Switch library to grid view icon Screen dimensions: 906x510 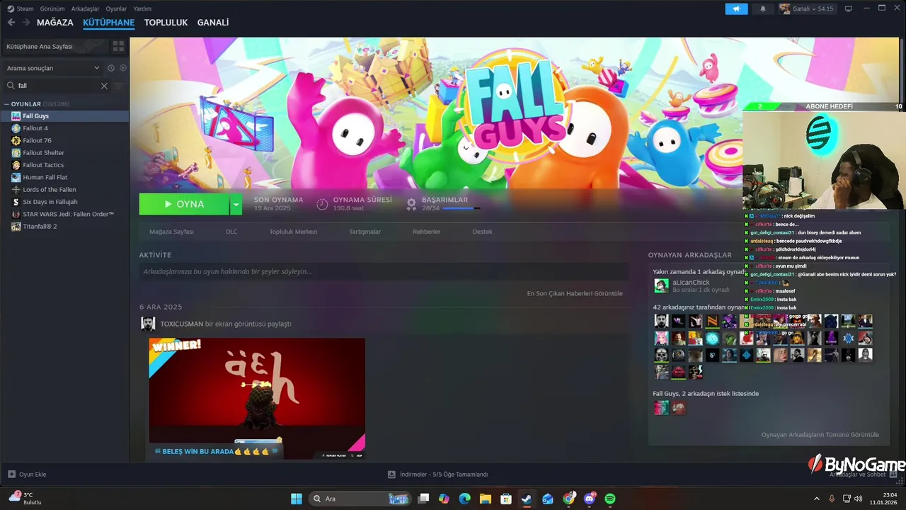[118, 46]
